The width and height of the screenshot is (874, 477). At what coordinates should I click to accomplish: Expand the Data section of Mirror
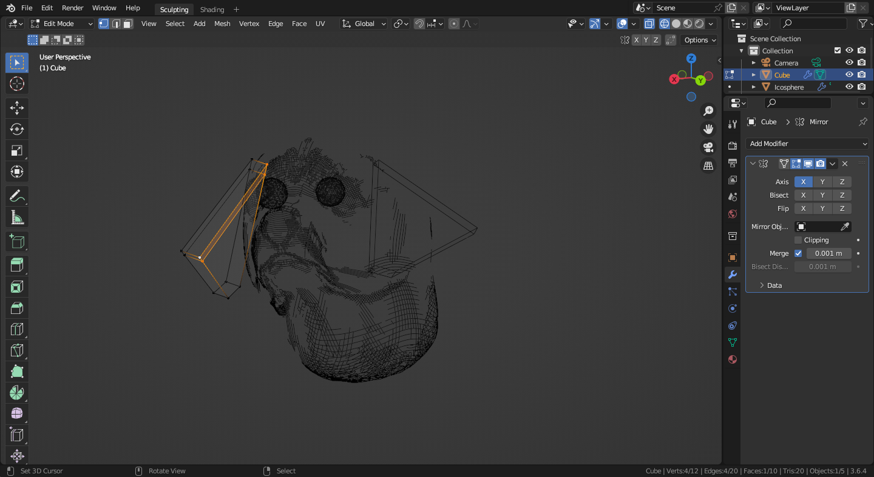click(774, 285)
